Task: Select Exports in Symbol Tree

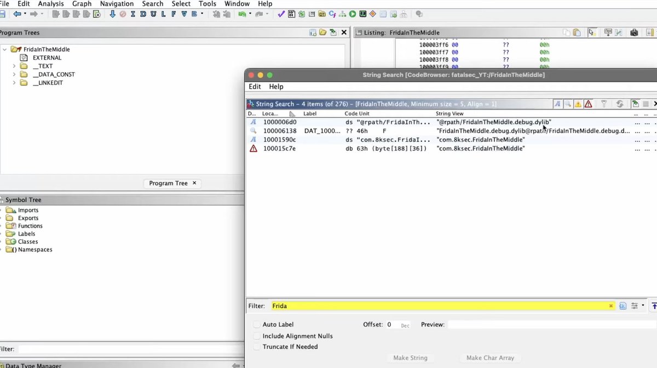Action: (x=28, y=218)
